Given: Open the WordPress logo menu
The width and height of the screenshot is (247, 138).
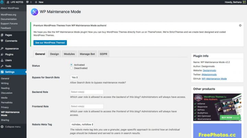Looking at the screenshot, I should tap(2, 2).
